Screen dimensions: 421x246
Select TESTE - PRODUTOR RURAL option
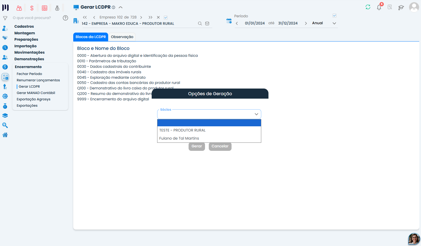(209, 130)
